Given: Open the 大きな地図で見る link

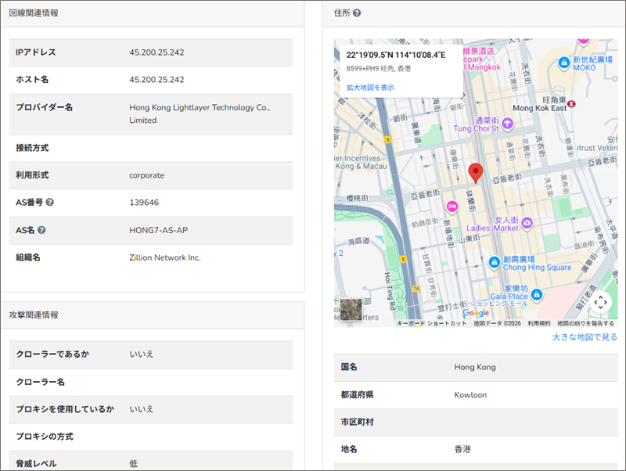Looking at the screenshot, I should tap(584, 337).
